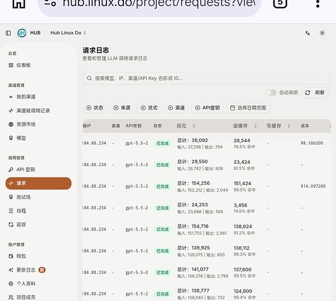
Task: Open 个人资料 in sidebar
Action: (x=39, y=284)
